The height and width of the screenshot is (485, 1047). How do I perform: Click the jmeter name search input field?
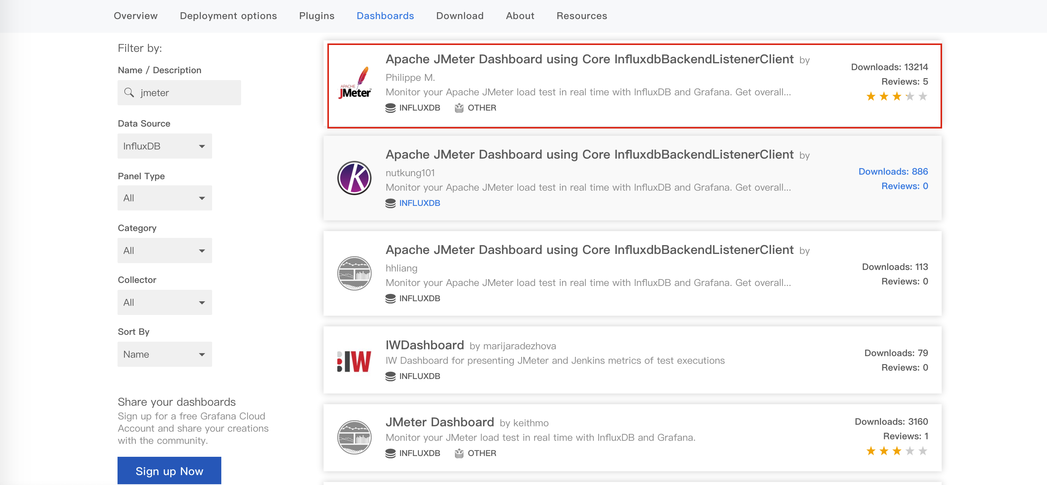click(187, 93)
